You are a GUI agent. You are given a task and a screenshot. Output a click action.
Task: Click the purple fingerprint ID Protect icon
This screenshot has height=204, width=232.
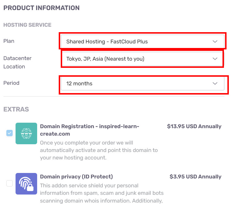pyautogui.click(x=26, y=184)
